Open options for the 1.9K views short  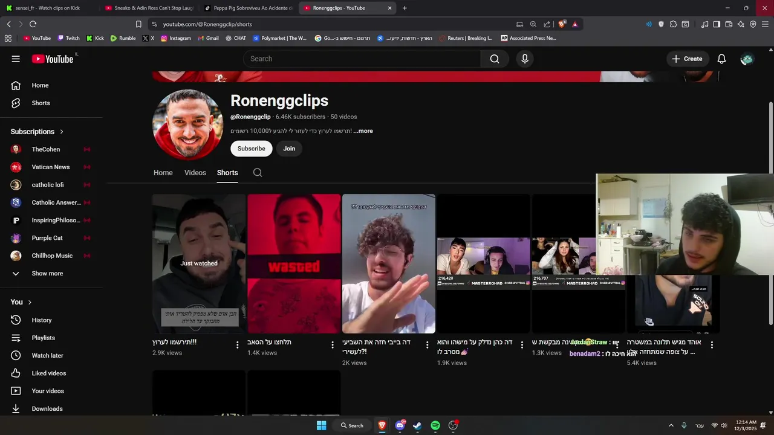pyautogui.click(x=522, y=345)
